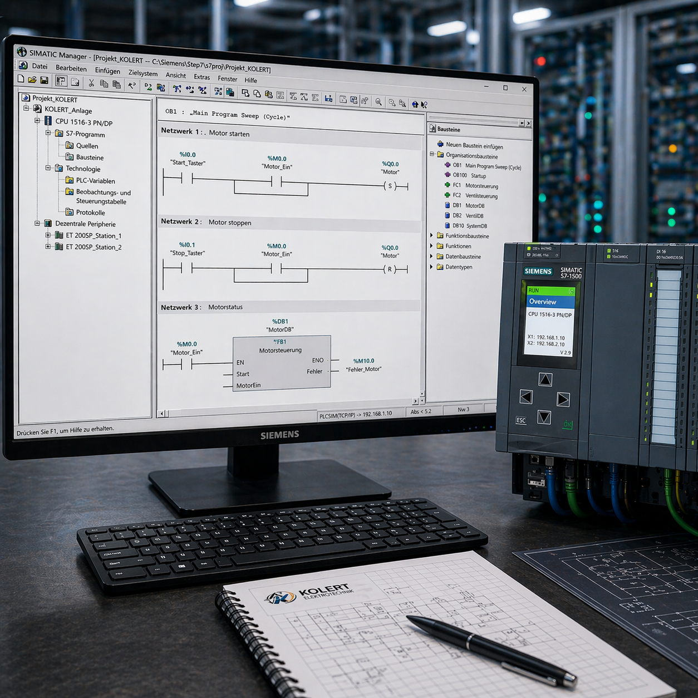Select PLC-Variablen in the tree
The image size is (698, 698).
pyautogui.click(x=96, y=180)
